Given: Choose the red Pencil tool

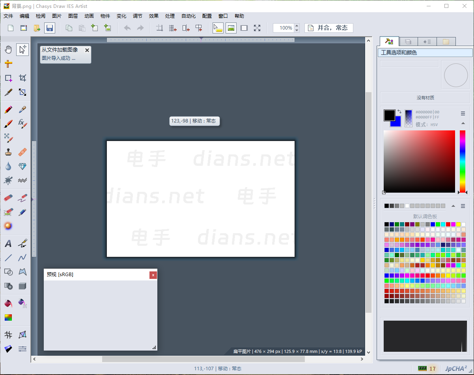Looking at the screenshot, I should coord(8,110).
